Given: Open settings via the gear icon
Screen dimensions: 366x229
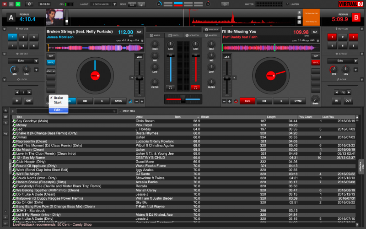Looking at the screenshot, I should [x=29, y=4].
